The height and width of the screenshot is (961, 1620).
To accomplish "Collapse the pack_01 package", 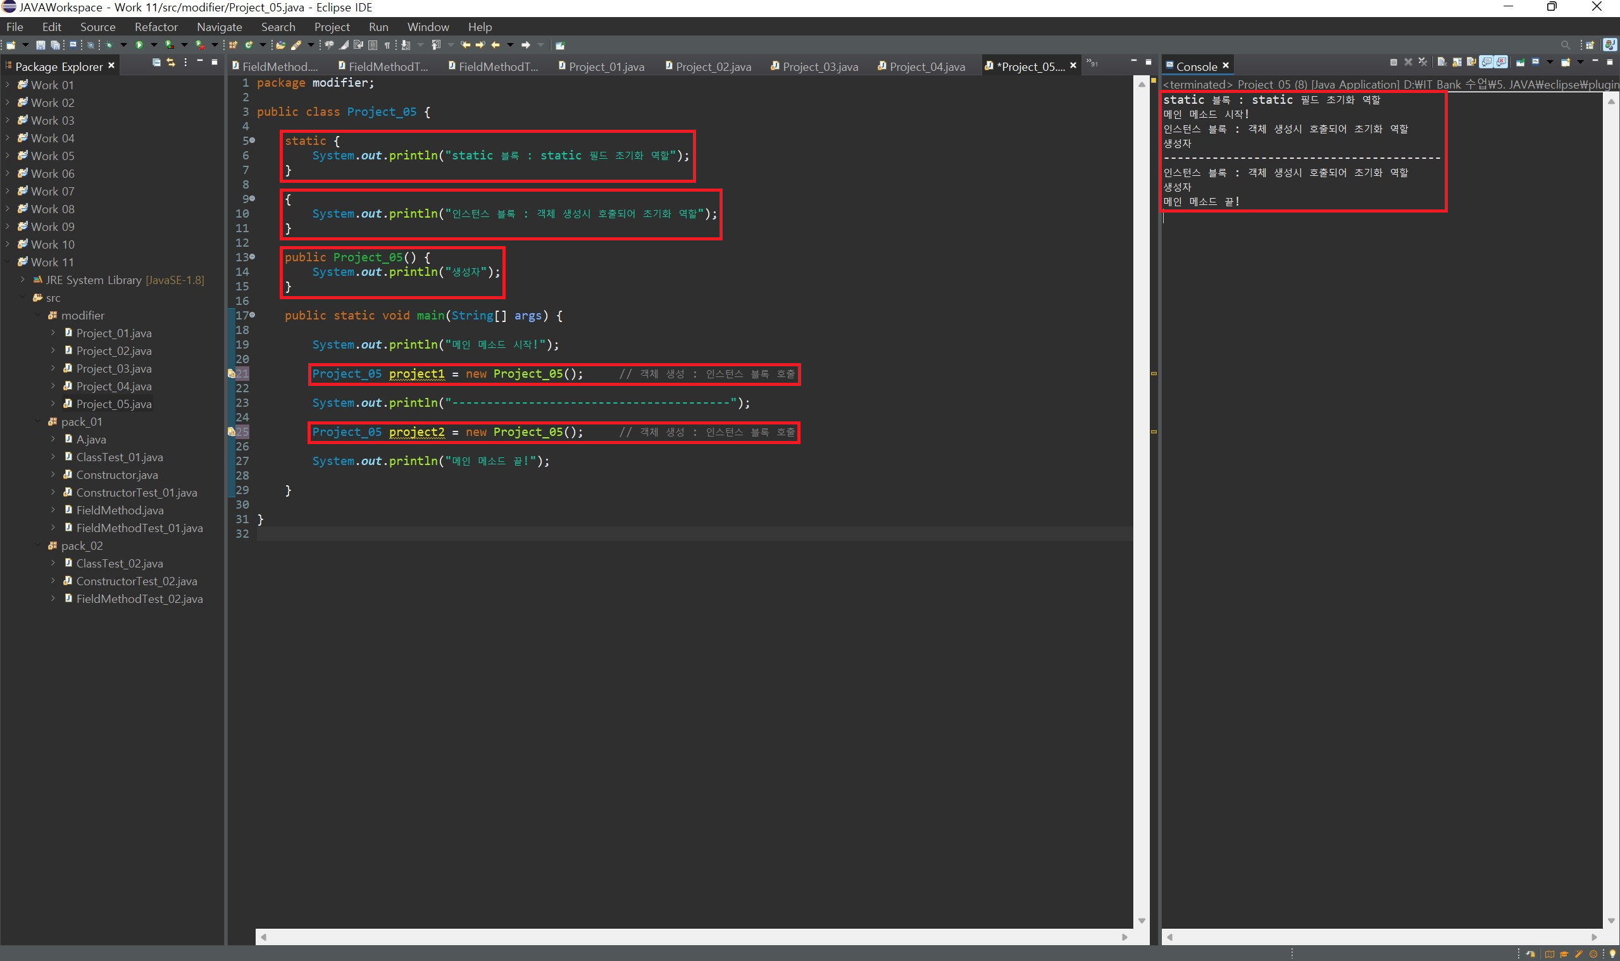I will (x=37, y=421).
